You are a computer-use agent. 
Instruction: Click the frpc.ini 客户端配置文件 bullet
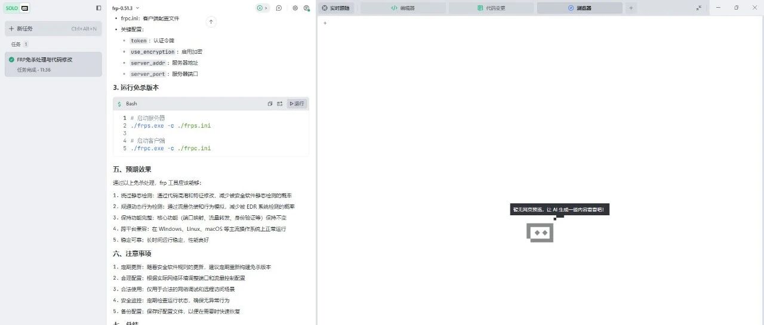point(150,18)
